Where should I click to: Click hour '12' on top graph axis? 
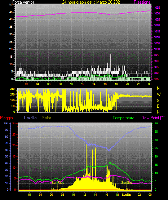coord(83,84)
